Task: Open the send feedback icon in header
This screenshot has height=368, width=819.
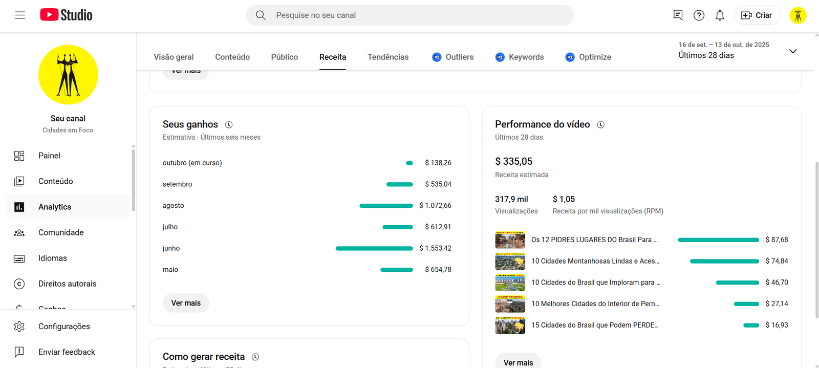Action: pos(678,15)
